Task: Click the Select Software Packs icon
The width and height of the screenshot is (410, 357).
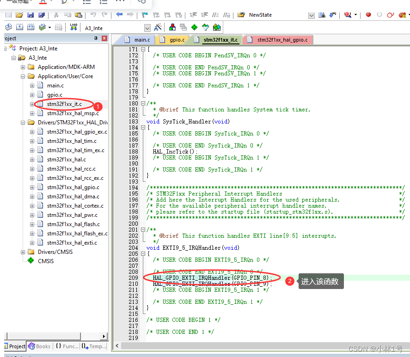Action: pos(206,27)
